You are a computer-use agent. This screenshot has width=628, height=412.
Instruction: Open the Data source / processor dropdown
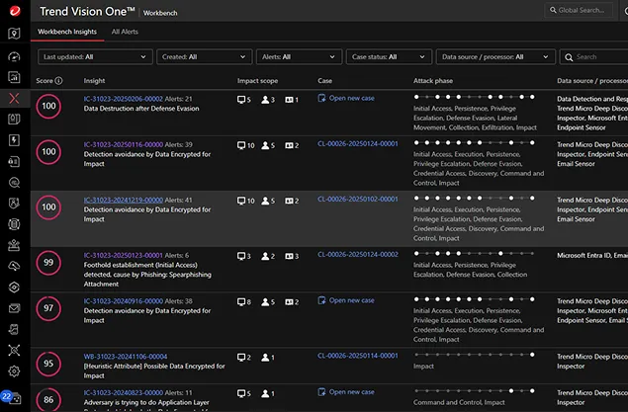tap(495, 57)
